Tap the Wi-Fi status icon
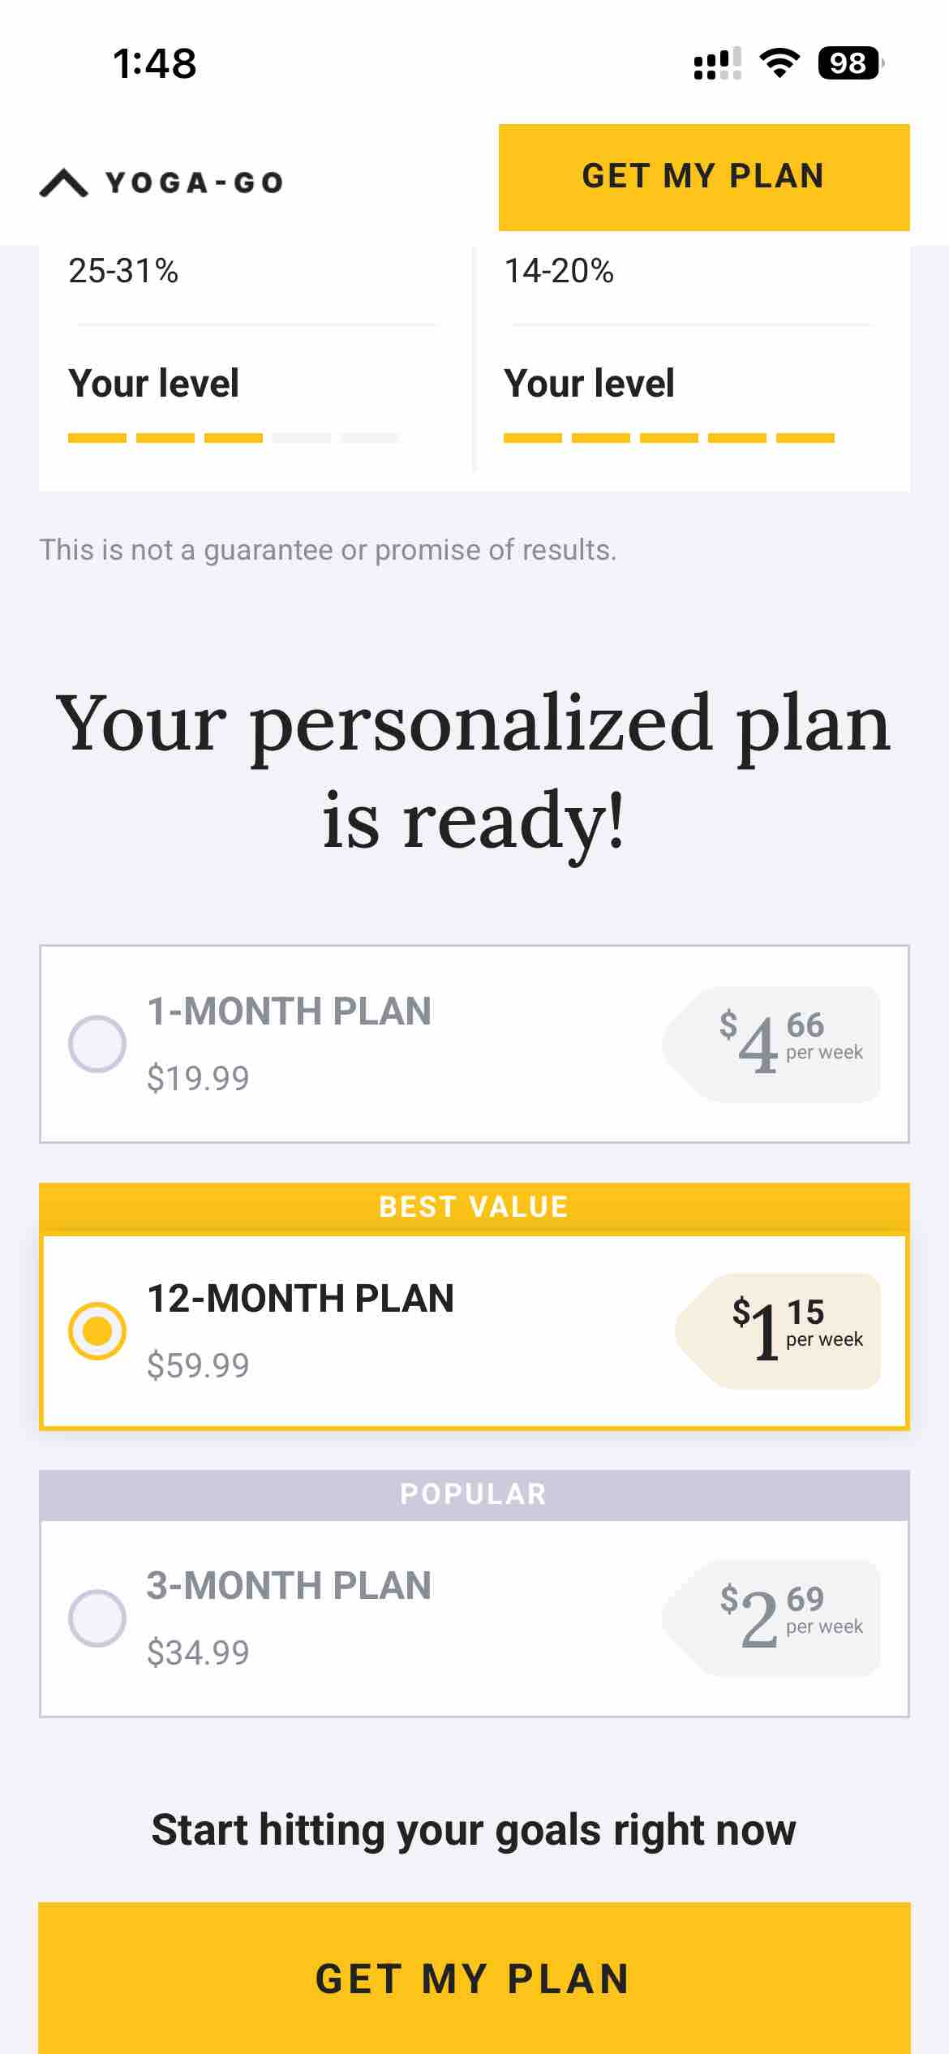949x2054 pixels. (779, 63)
